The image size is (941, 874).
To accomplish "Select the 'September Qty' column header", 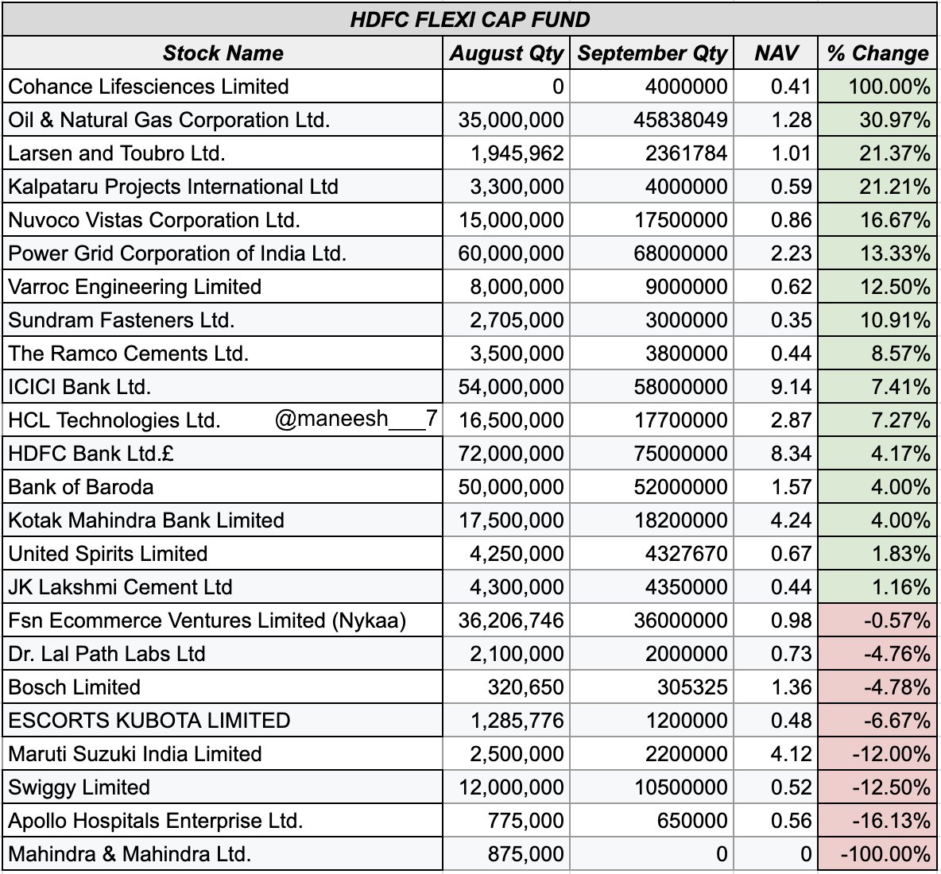I will click(651, 52).
